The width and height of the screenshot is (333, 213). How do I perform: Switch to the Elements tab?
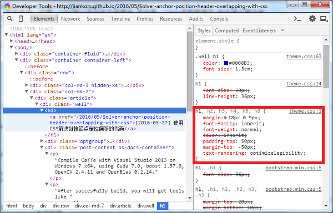[44, 19]
